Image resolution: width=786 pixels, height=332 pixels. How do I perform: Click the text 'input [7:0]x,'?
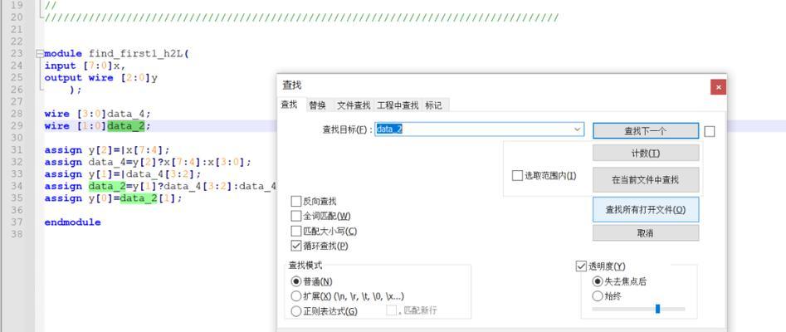[x=85, y=66]
